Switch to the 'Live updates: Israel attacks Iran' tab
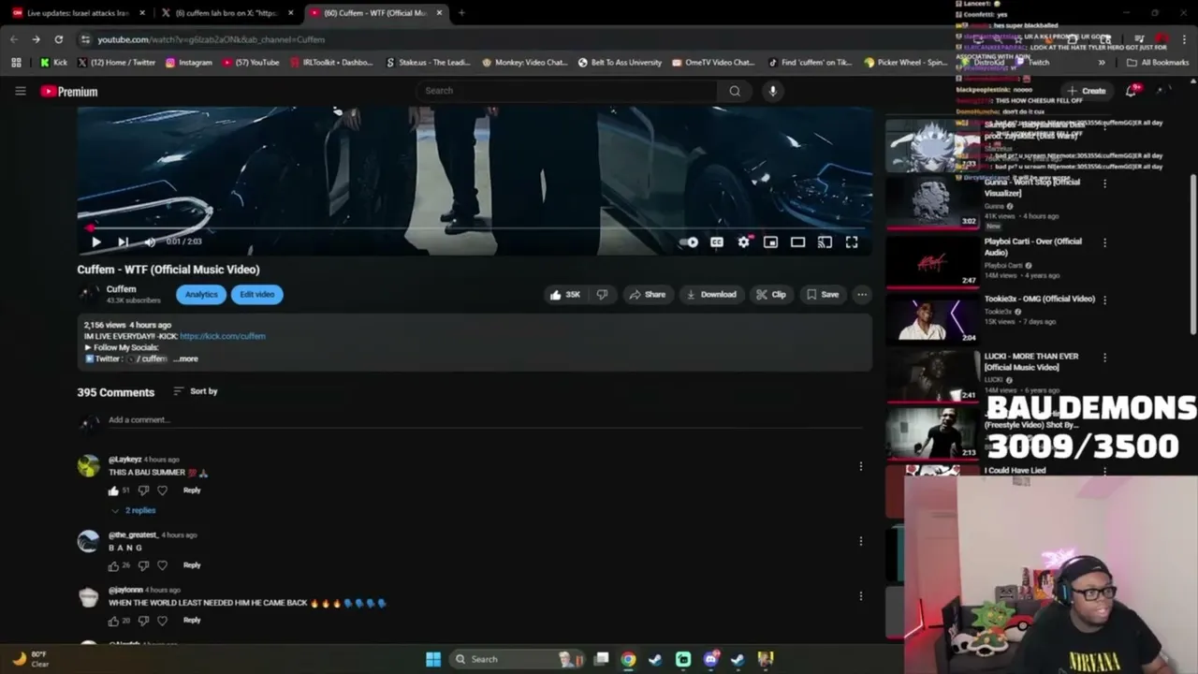 (79, 13)
